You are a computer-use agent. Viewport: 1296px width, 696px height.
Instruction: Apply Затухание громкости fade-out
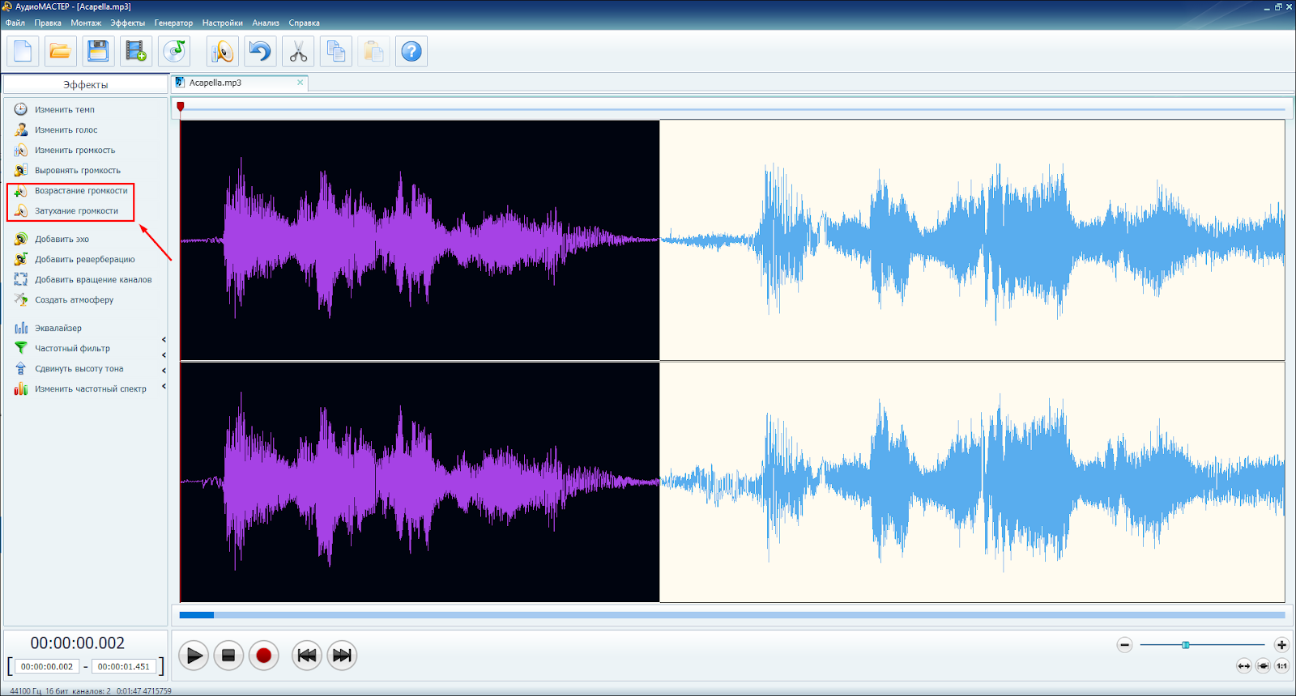coord(76,210)
